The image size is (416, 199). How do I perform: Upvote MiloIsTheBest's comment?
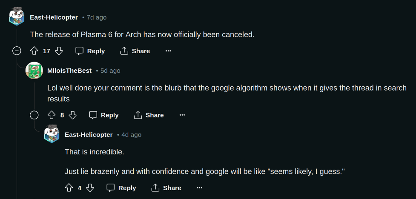[52, 115]
